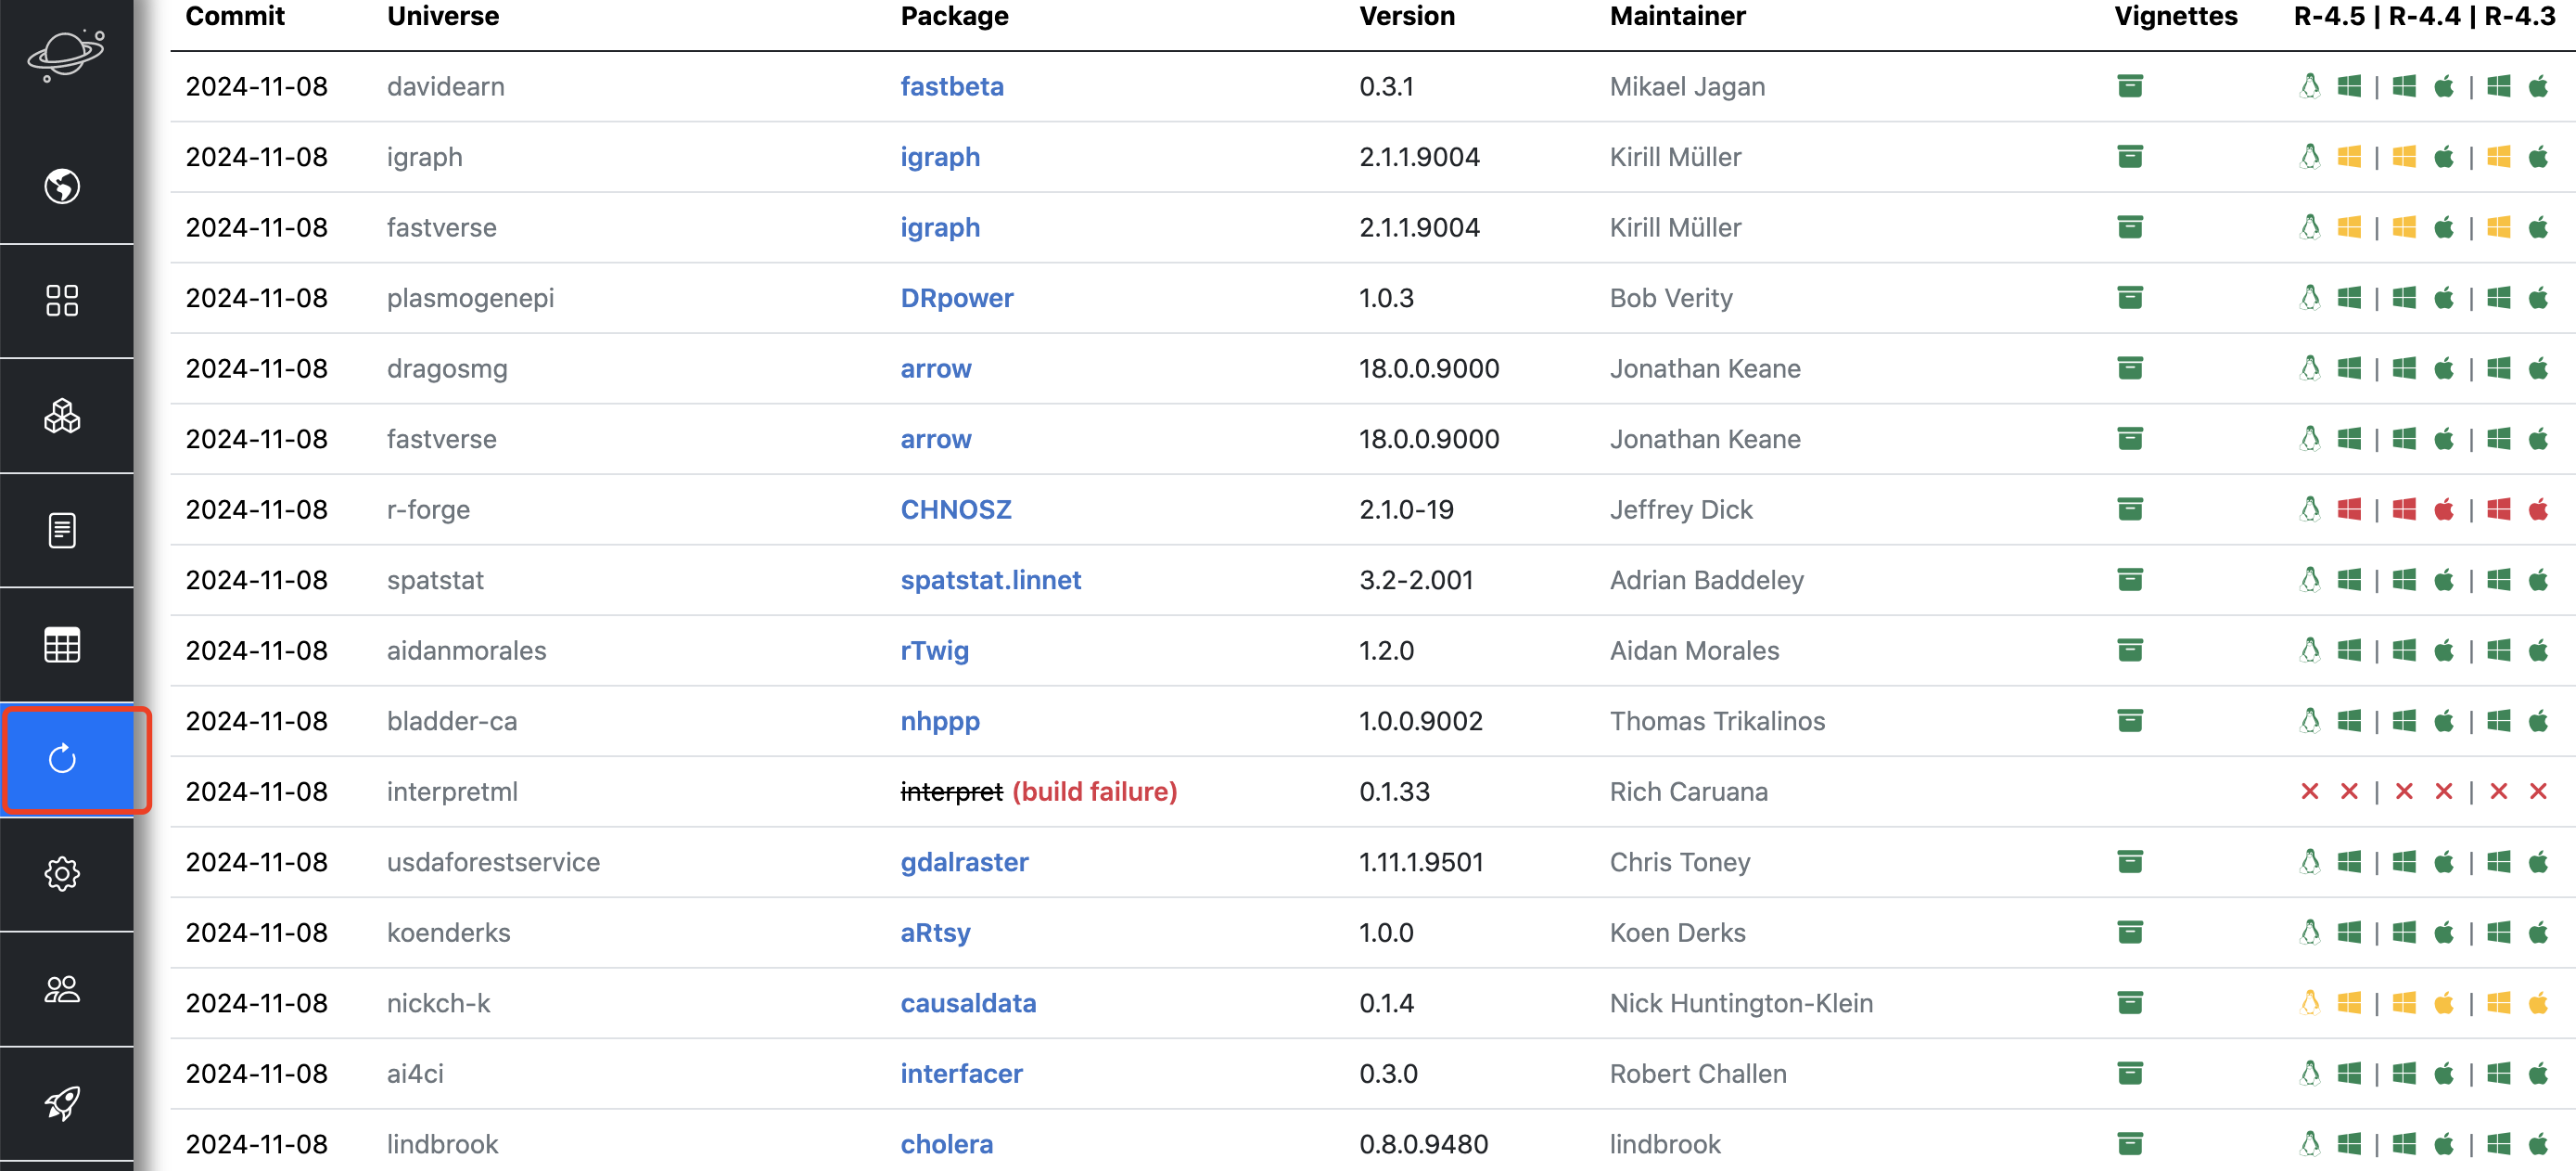Click the Universe column header
This screenshot has width=2576, height=1171.
(442, 16)
